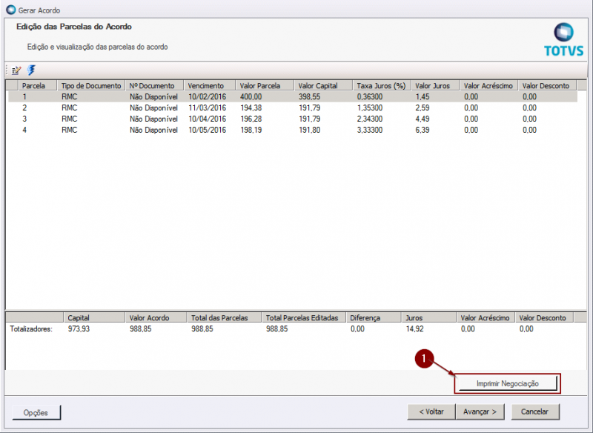Screen dimensions: 593x433
Task: Click the Gerar Acordo window icon
Action: [10, 10]
